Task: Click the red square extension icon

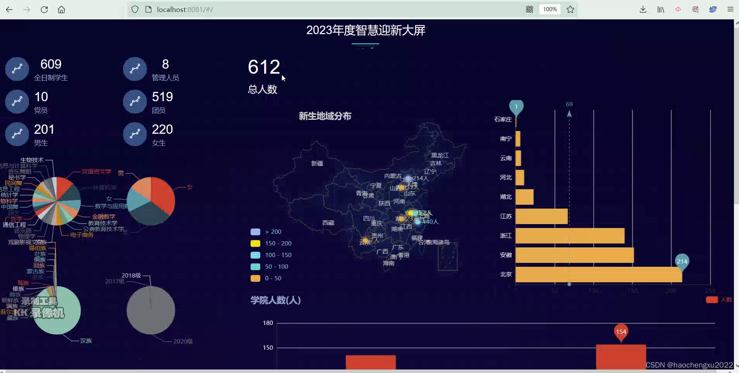Action: [x=696, y=9]
